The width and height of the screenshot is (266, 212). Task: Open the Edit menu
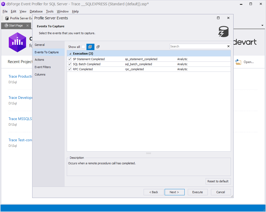[x=13, y=11]
